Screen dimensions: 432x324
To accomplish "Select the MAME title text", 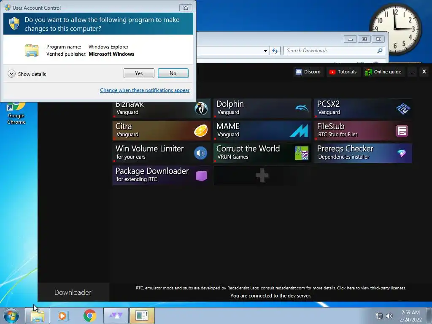I will coord(228,126).
